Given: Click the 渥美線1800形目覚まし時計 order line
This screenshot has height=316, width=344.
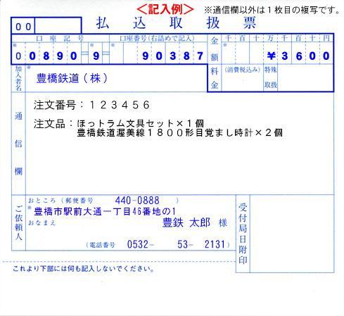Looking at the screenshot, I should click(x=179, y=133).
